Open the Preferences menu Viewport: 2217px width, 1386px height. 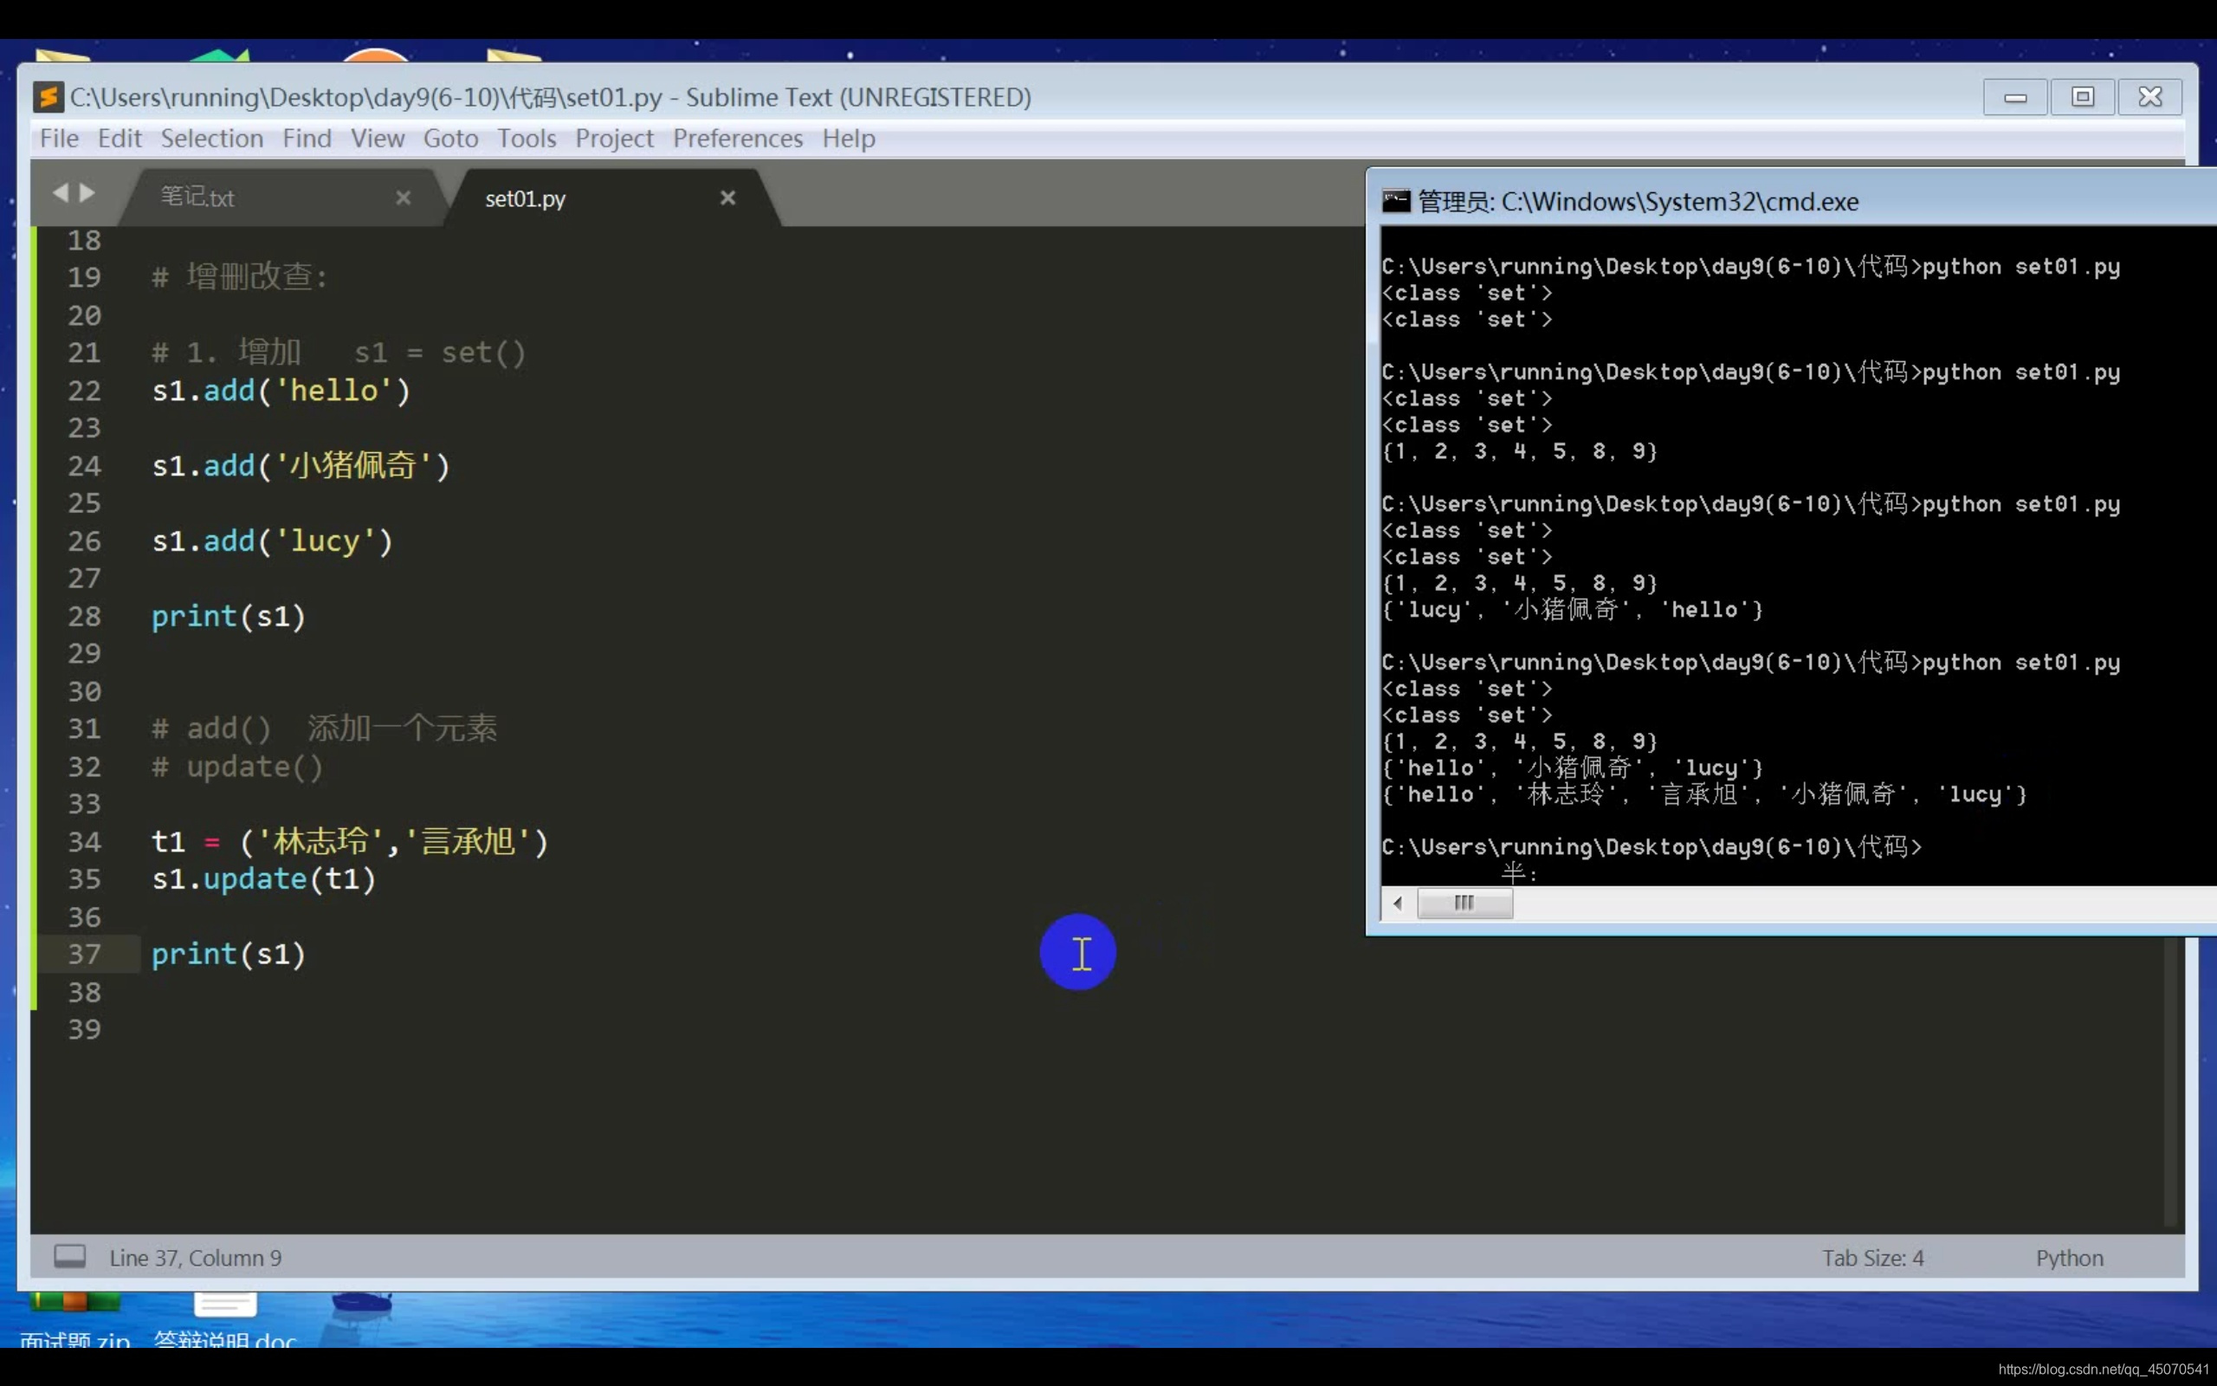[x=738, y=139]
